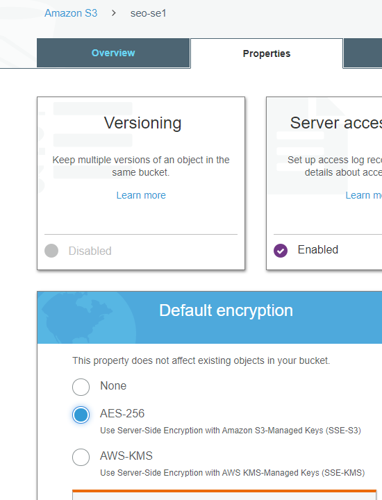Image resolution: width=382 pixels, height=500 pixels.
Task: Open the Versioning card heading
Action: coord(142,123)
